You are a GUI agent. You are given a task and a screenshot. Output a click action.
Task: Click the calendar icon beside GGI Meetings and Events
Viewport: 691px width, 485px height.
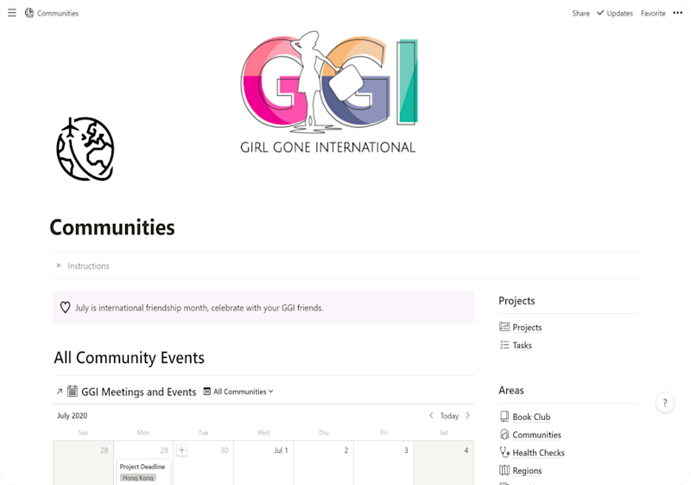coord(73,391)
